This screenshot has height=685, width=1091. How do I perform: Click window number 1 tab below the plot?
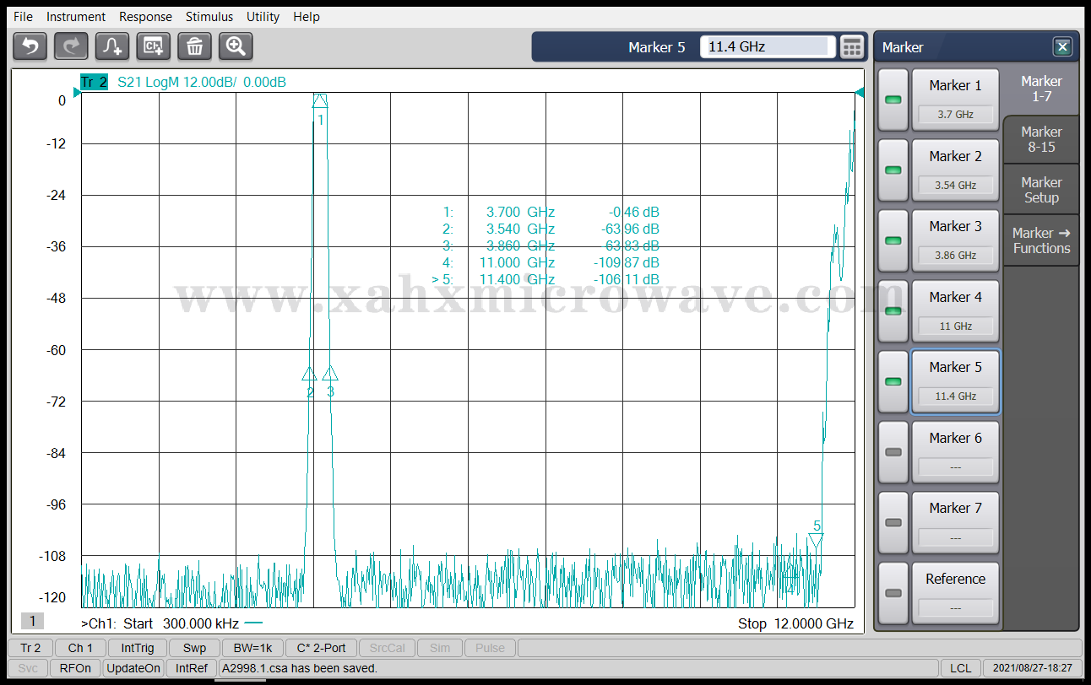click(x=33, y=621)
